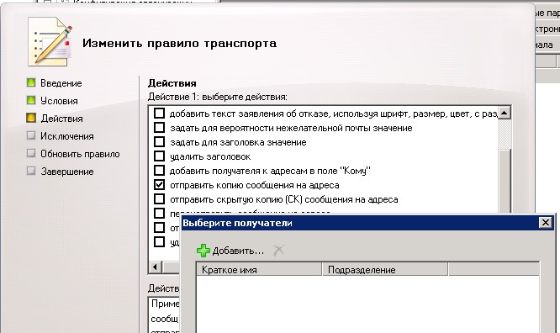Select the 'Обновить правило' wizard step label
Viewport: 560px width, 333px height.
point(80,154)
